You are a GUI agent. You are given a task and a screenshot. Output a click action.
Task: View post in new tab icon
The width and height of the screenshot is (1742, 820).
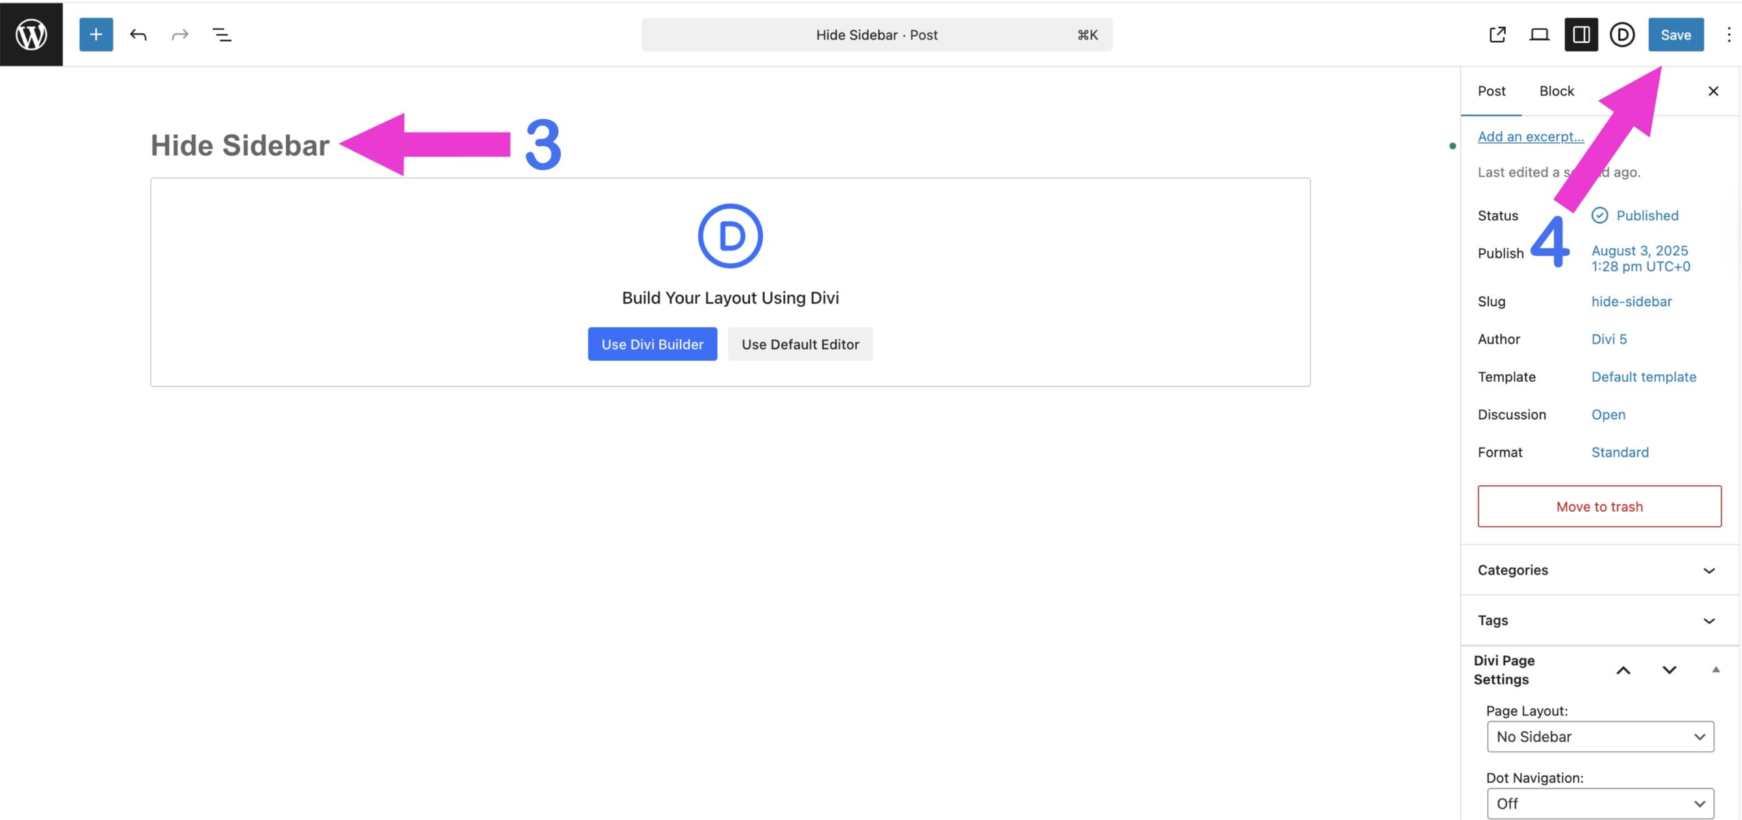pos(1498,35)
